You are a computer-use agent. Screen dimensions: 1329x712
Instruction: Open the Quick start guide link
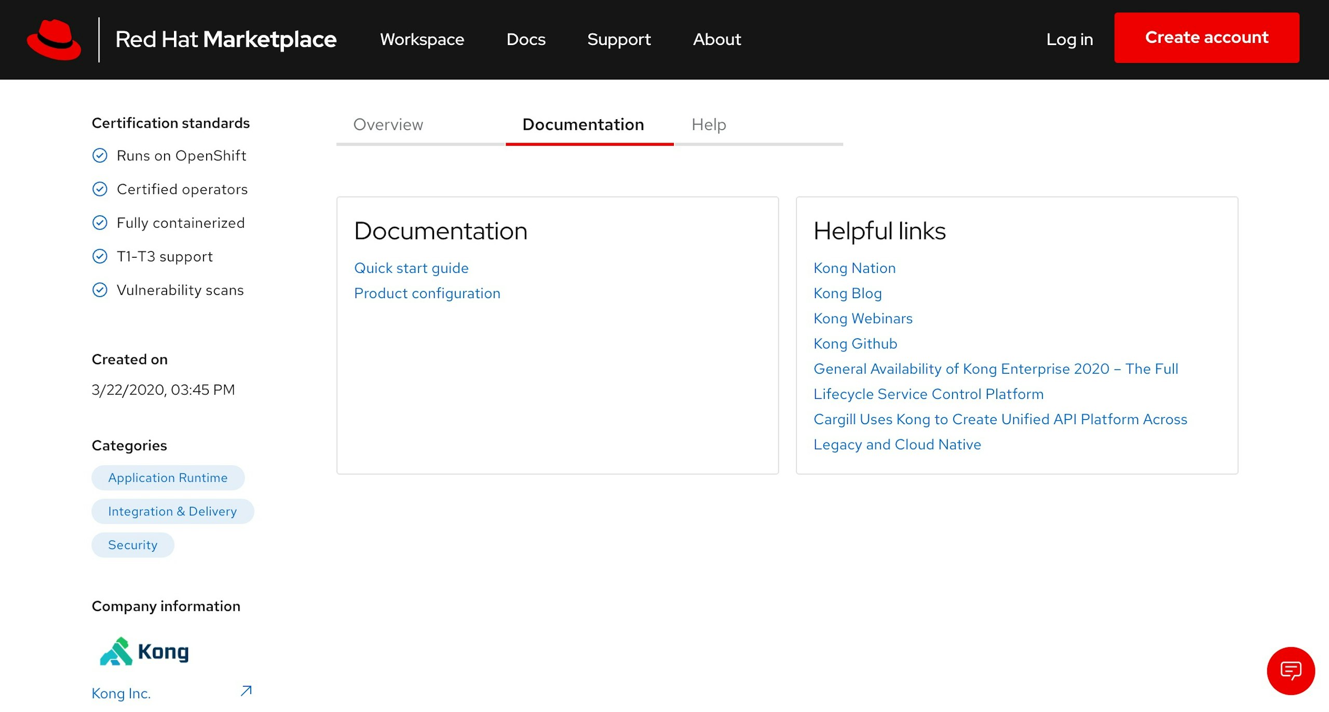[411, 268]
